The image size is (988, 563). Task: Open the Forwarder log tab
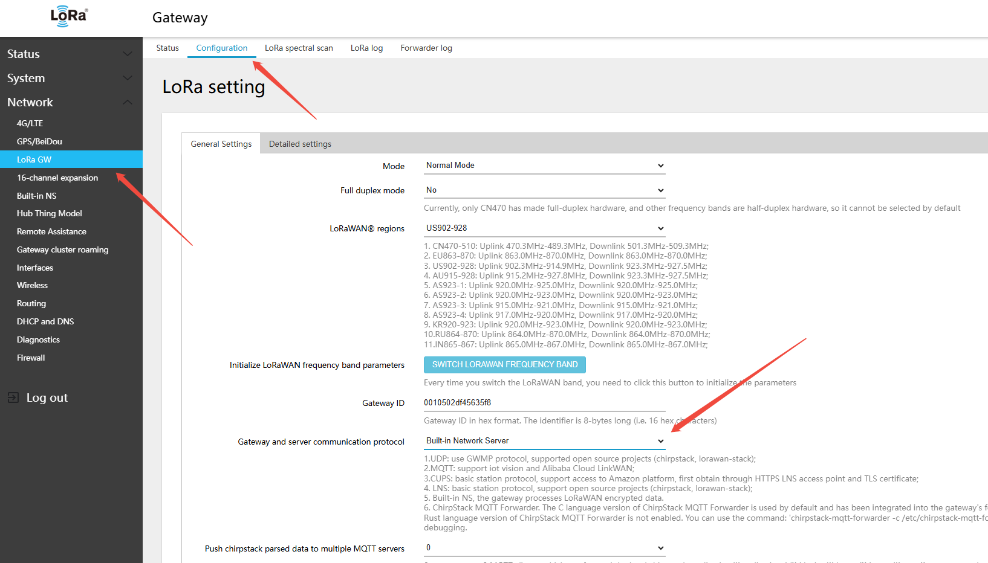(x=426, y=48)
